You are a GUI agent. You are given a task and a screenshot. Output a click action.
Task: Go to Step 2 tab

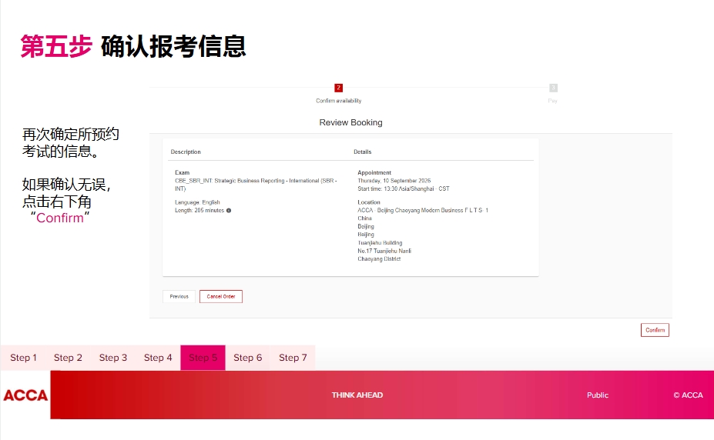68,358
